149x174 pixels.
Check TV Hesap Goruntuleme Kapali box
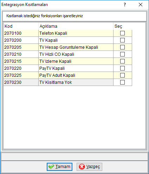click(x=122, y=47)
